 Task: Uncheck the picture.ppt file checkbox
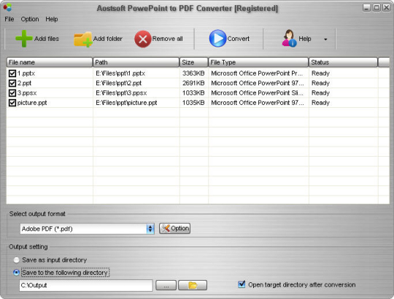click(x=12, y=103)
